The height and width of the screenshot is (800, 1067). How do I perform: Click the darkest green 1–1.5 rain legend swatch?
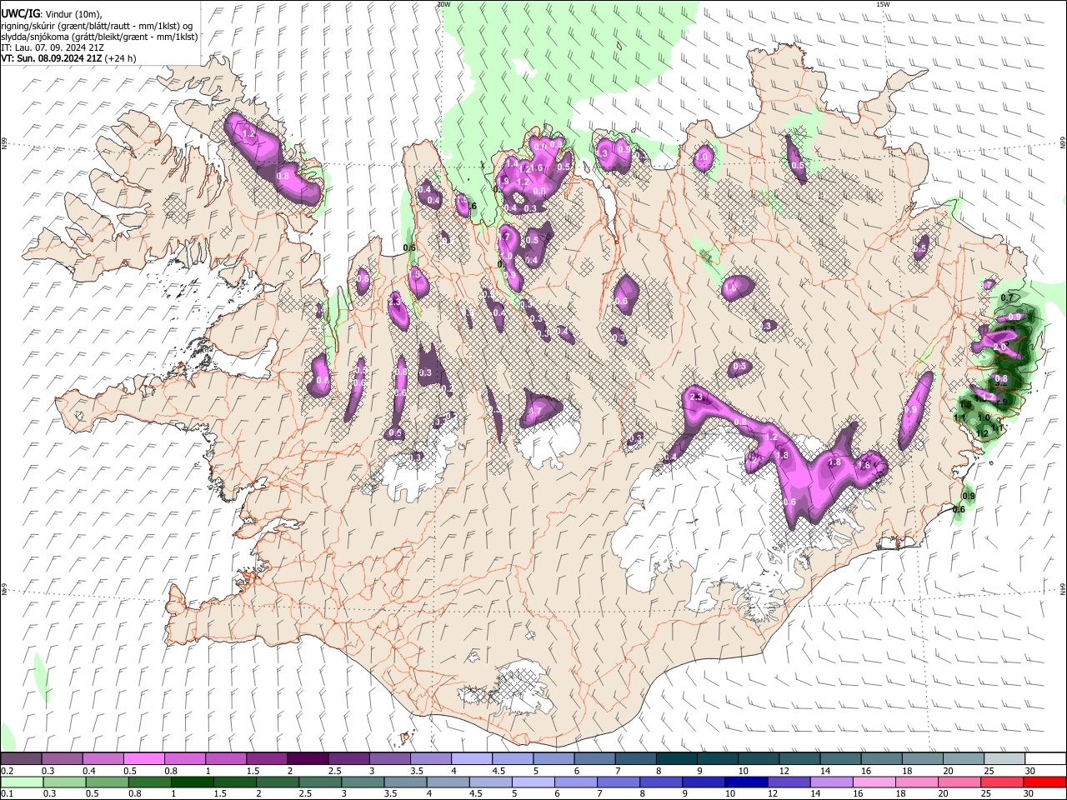point(192,782)
